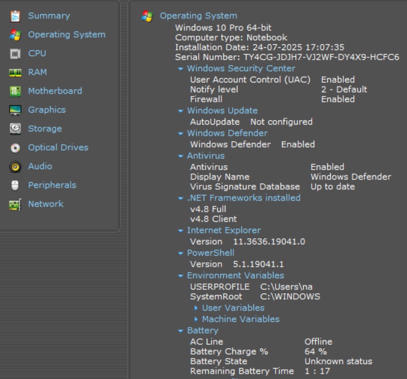407x379 pixels.
Task: Collapse the Windows Security Center section
Action: 181,69
